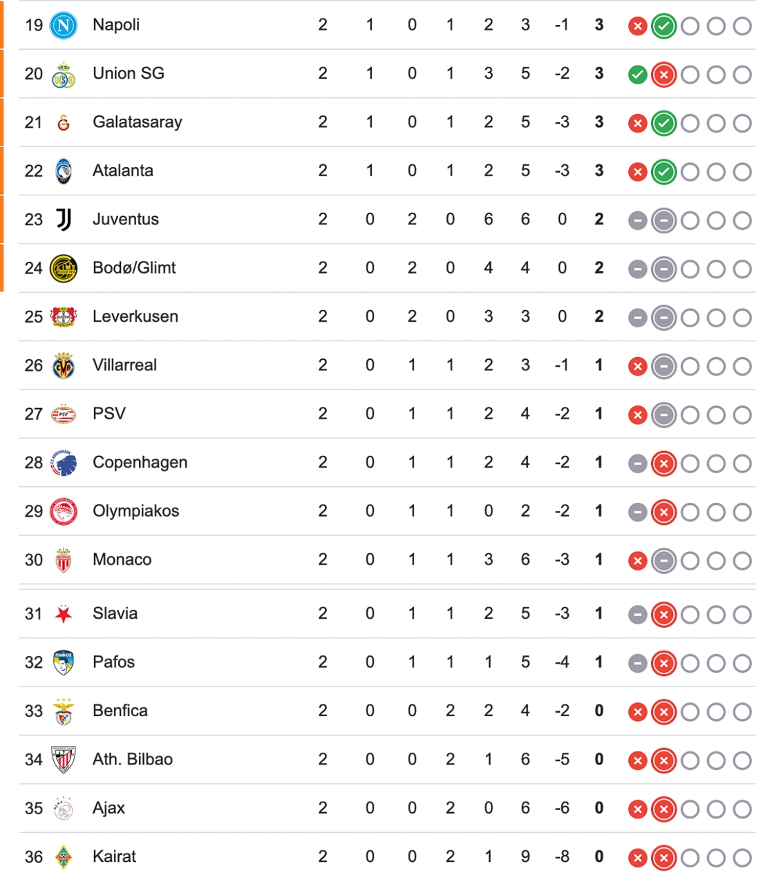Click Juventus's highlighted grey draw indicator
Image resolution: width=772 pixels, height=884 pixels.
tap(663, 220)
